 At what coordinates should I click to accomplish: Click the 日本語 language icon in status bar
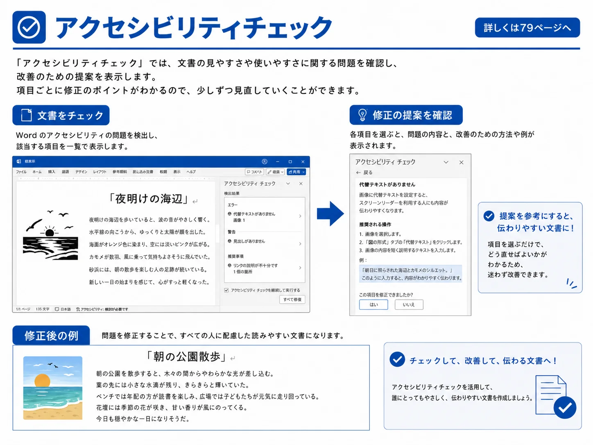(x=57, y=309)
